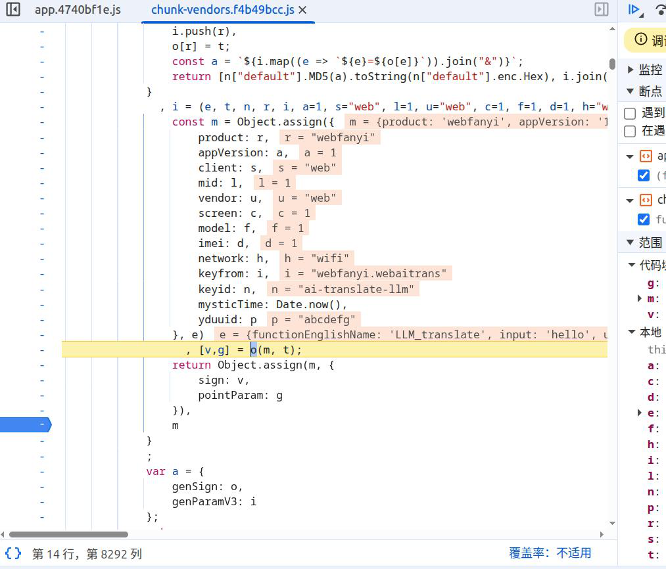The width and height of the screenshot is (666, 569).
Task: Step over next function call
Action: 661,9
